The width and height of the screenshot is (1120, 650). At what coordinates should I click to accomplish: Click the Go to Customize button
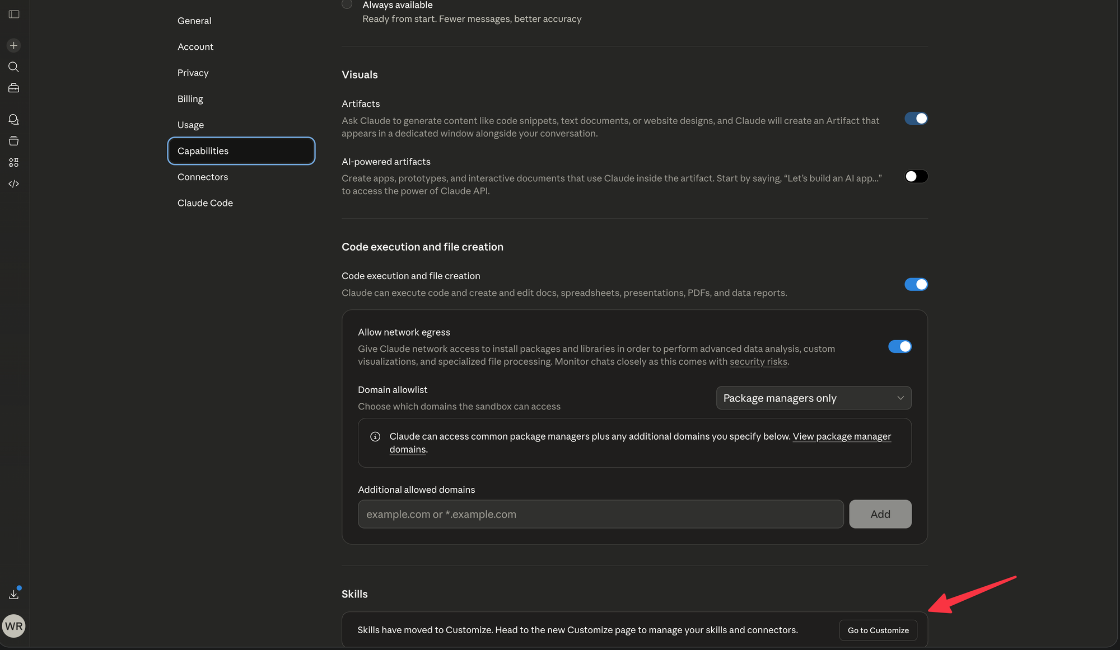coord(878,630)
